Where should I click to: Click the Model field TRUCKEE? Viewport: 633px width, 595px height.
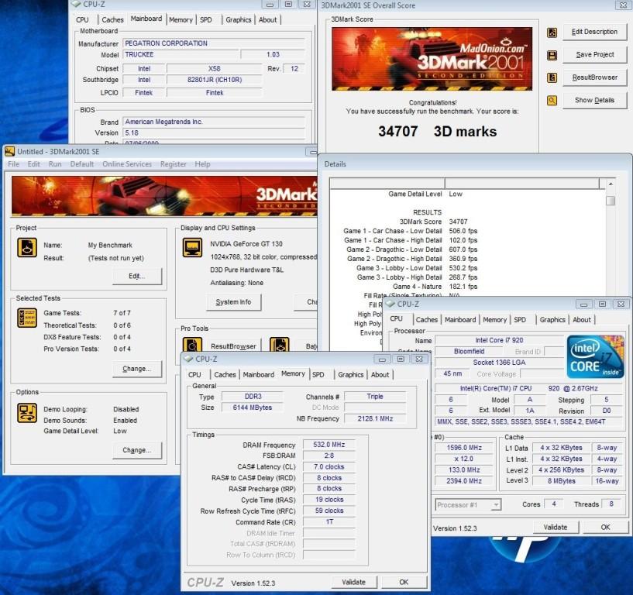pyautogui.click(x=181, y=54)
